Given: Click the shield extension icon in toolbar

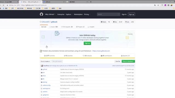Looking at the screenshot, I should coord(168,5).
